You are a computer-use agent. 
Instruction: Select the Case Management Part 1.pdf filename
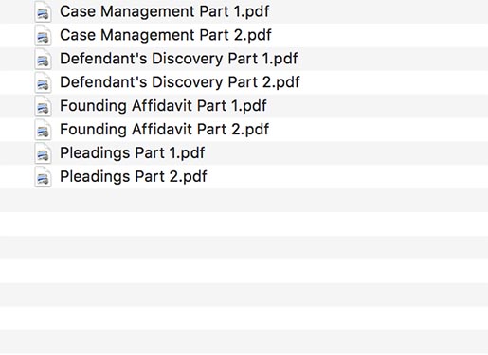[x=165, y=11]
